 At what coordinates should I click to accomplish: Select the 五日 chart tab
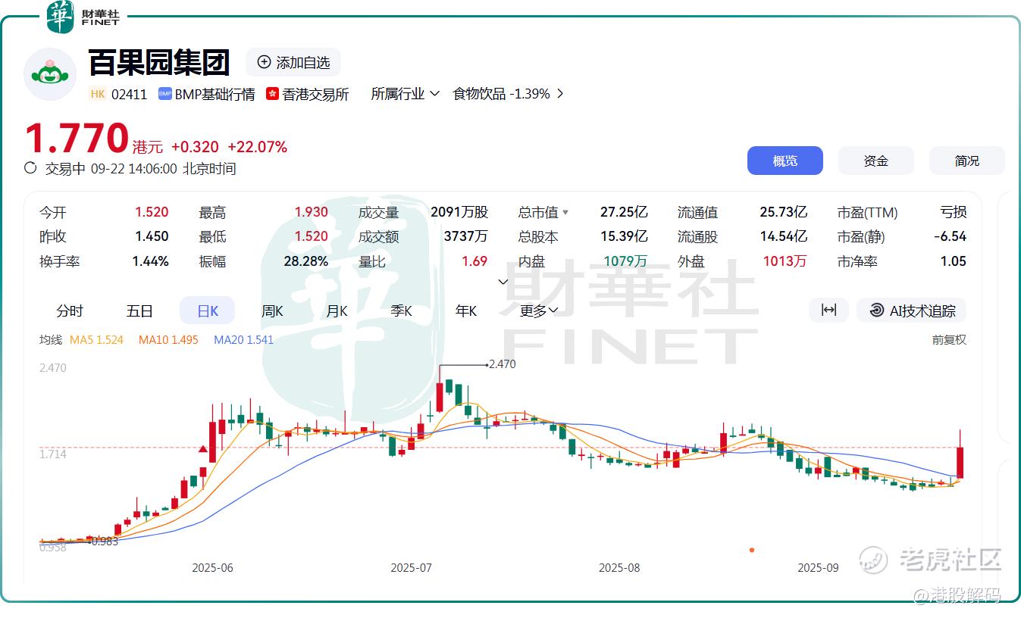click(x=139, y=311)
